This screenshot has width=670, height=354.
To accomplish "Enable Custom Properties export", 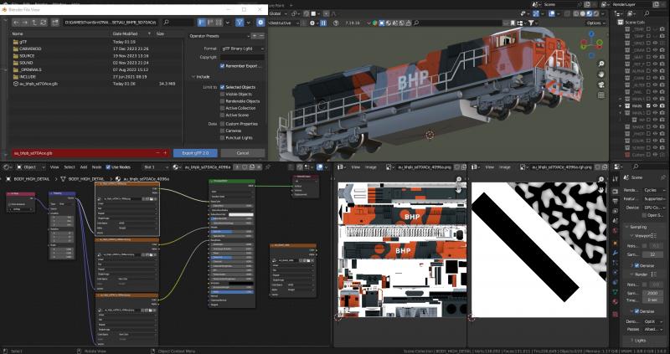I will (222, 124).
